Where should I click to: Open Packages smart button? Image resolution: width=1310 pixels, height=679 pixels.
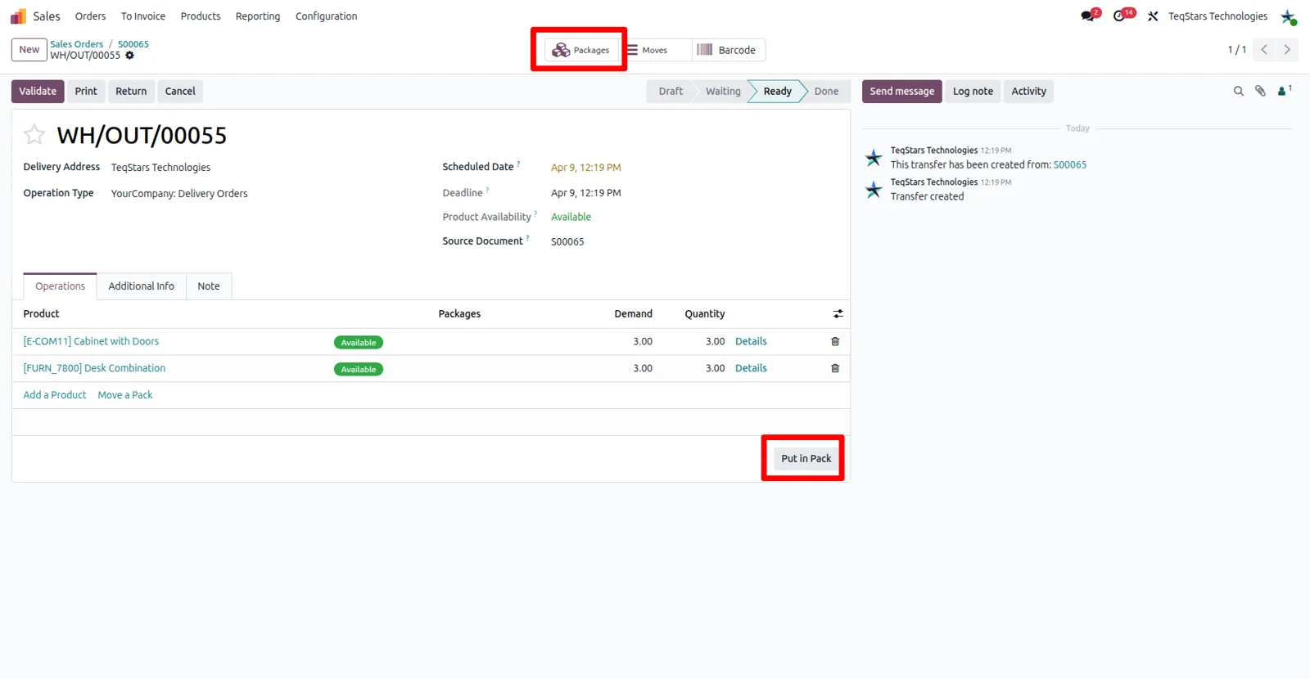click(x=580, y=50)
